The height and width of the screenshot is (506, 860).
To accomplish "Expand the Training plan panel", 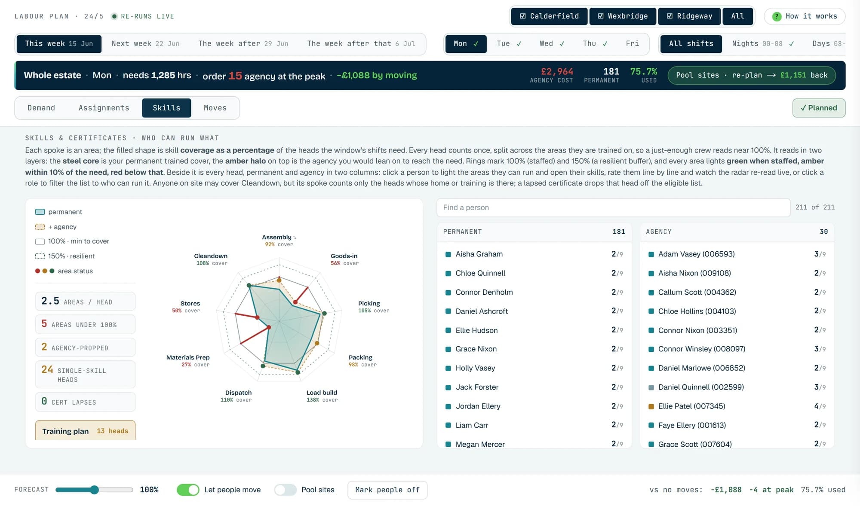I will click(85, 430).
